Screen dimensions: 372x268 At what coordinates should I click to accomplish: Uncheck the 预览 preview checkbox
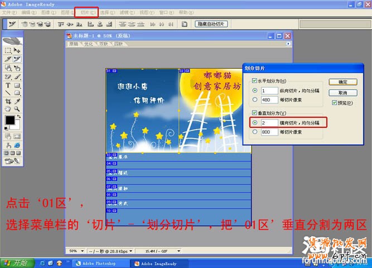334,103
